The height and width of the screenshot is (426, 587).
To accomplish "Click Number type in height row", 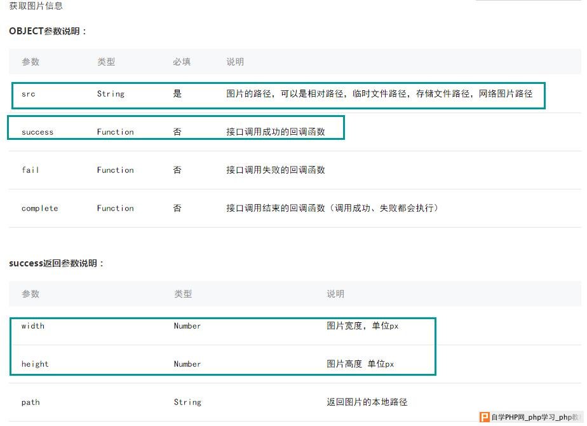I will point(187,364).
